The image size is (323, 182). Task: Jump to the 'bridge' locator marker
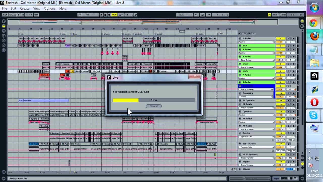(x=106, y=34)
